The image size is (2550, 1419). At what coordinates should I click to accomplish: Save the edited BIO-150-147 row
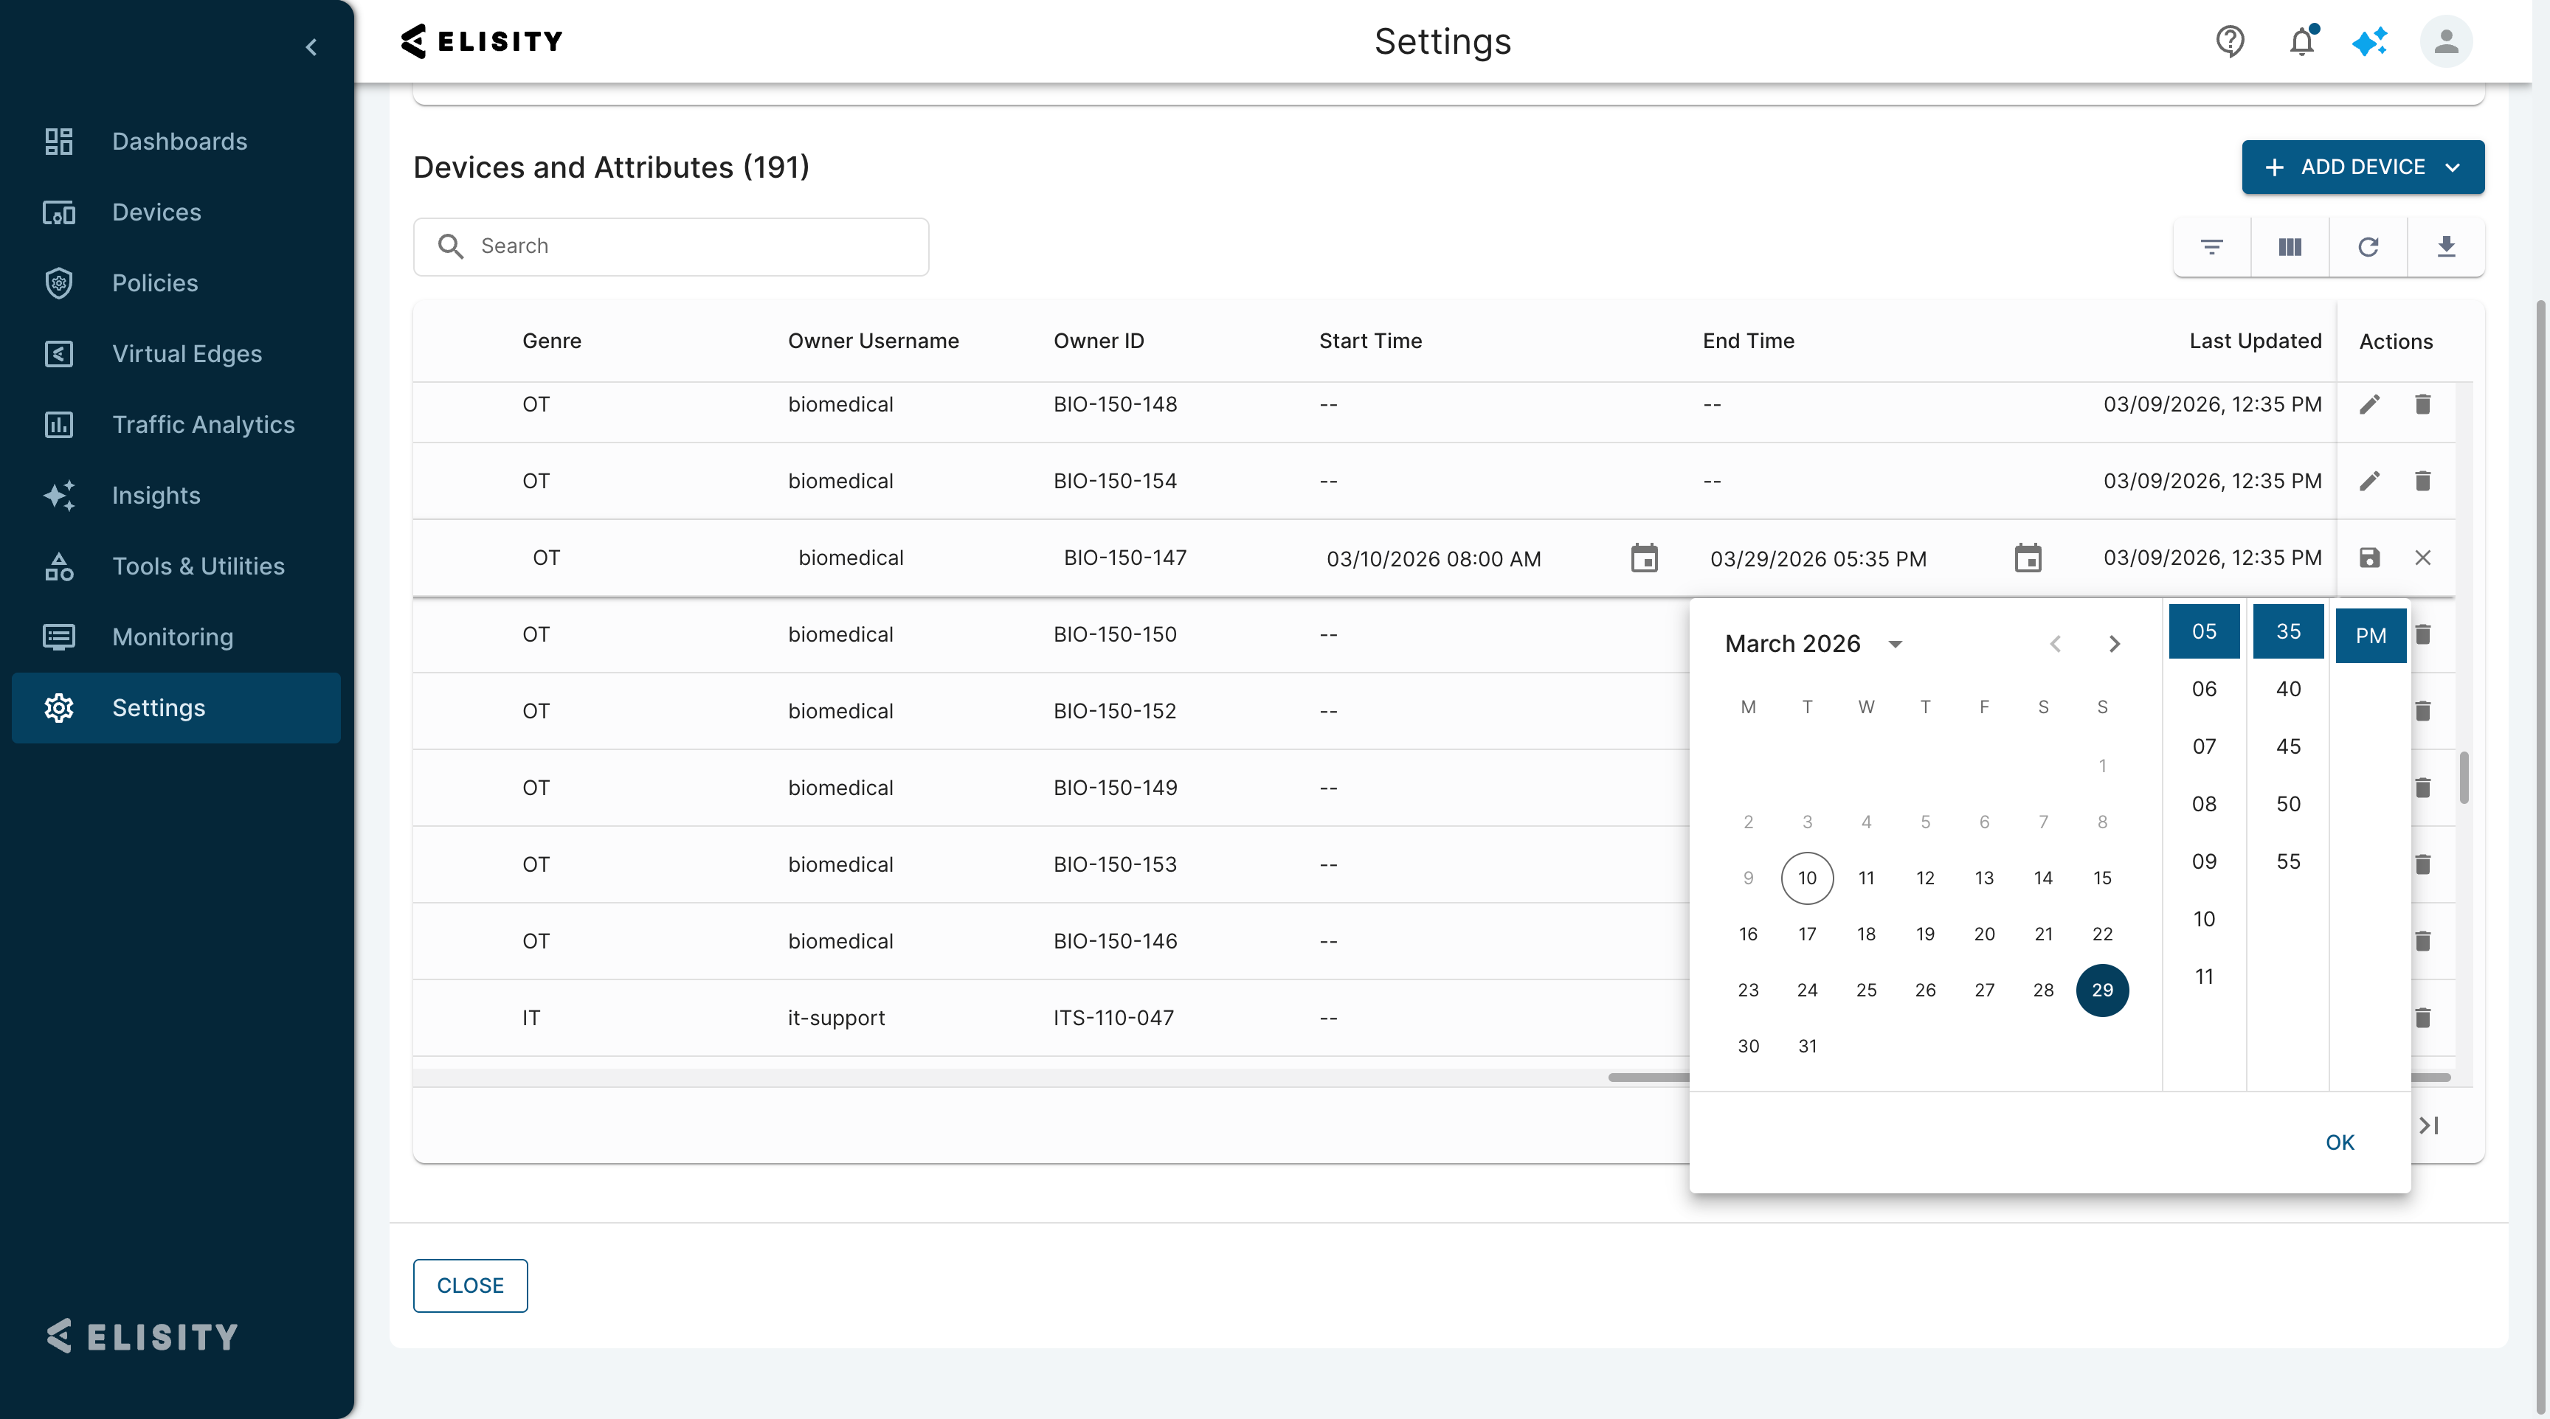point(2368,558)
